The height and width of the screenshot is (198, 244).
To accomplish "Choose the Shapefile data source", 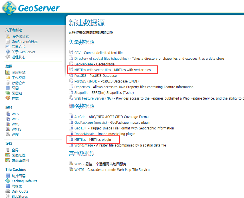I will pos(81,92).
